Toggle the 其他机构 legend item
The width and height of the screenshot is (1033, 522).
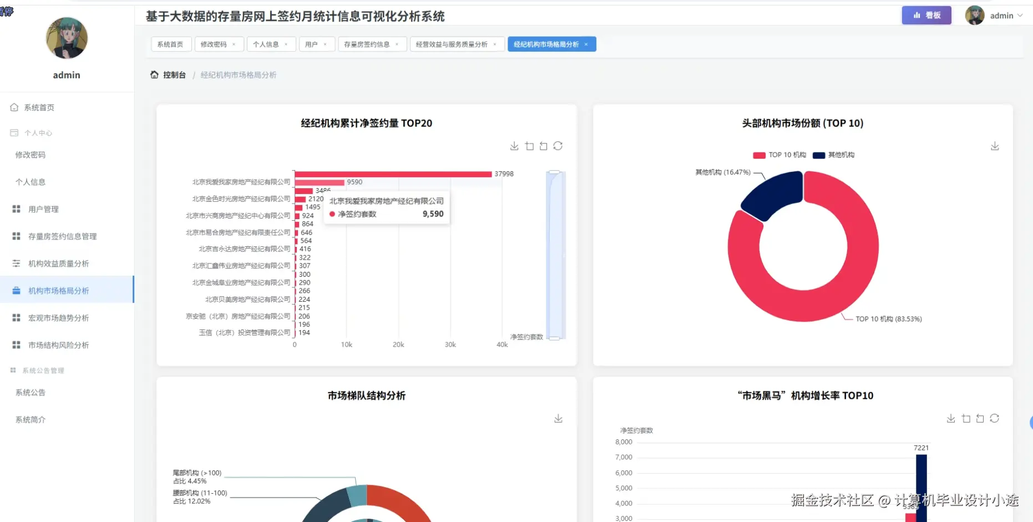tap(833, 155)
